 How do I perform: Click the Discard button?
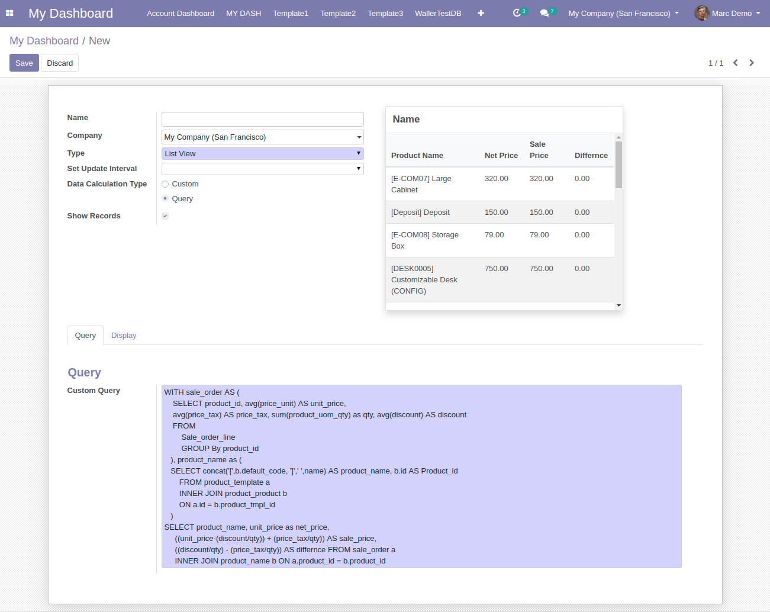coord(60,63)
